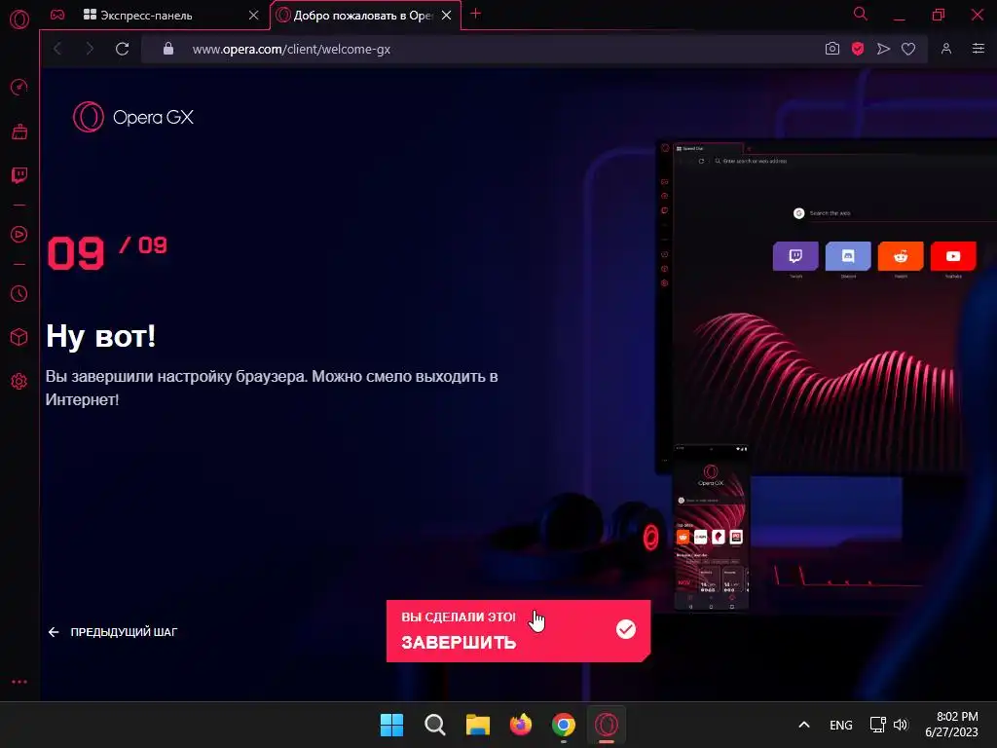997x748 pixels.
Task: Open File Explorer from taskbar
Action: pos(477,725)
